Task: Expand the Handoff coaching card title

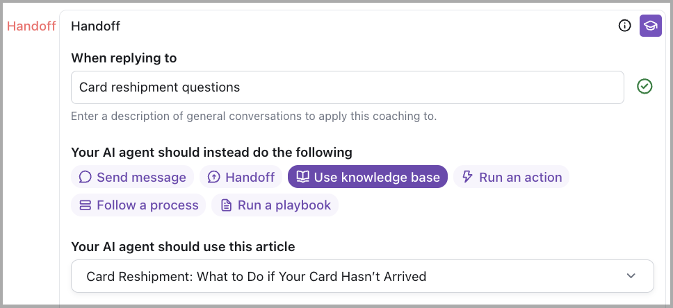Action: 96,26
